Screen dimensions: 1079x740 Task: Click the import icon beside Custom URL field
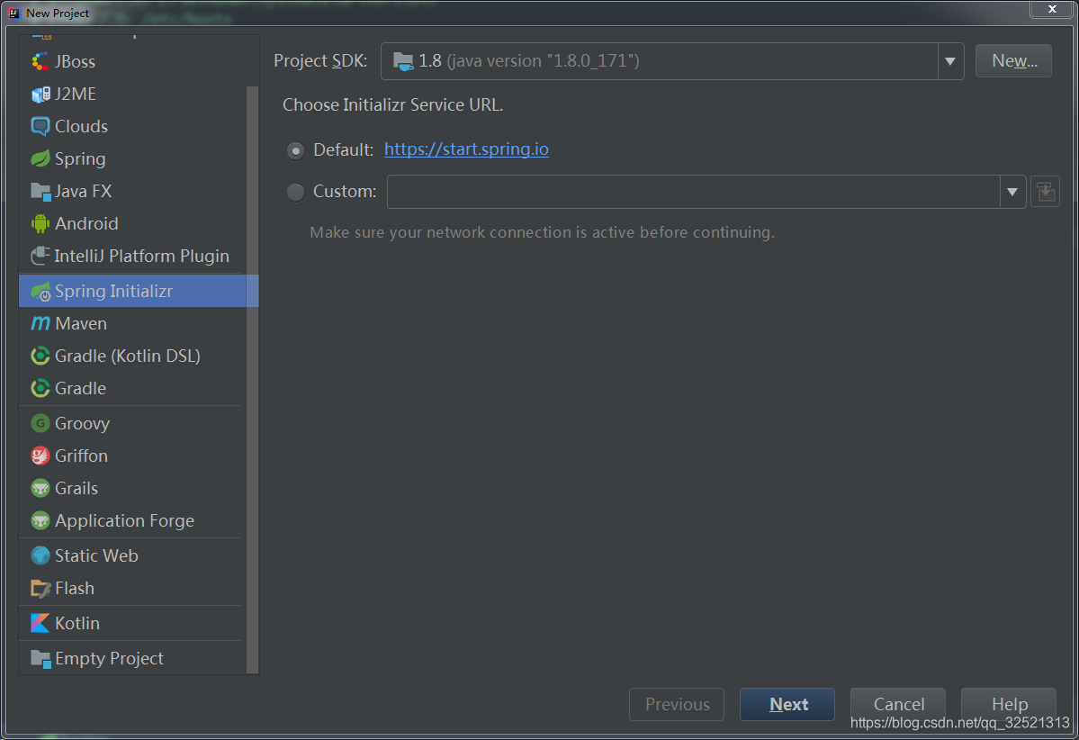click(1045, 192)
